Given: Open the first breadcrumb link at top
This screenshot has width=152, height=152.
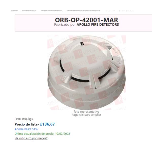Looking at the screenshot, I should (14, 10).
